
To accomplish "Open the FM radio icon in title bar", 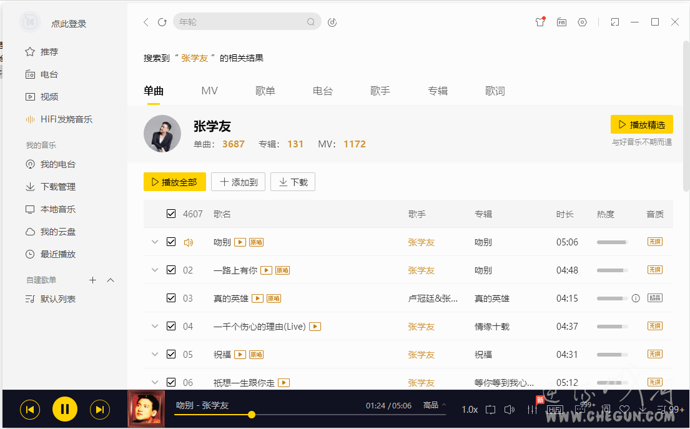I will pos(561,22).
